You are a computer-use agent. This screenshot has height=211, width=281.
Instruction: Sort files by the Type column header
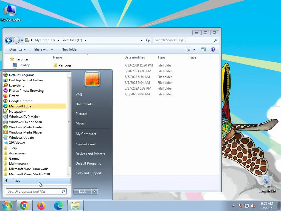click(x=161, y=57)
